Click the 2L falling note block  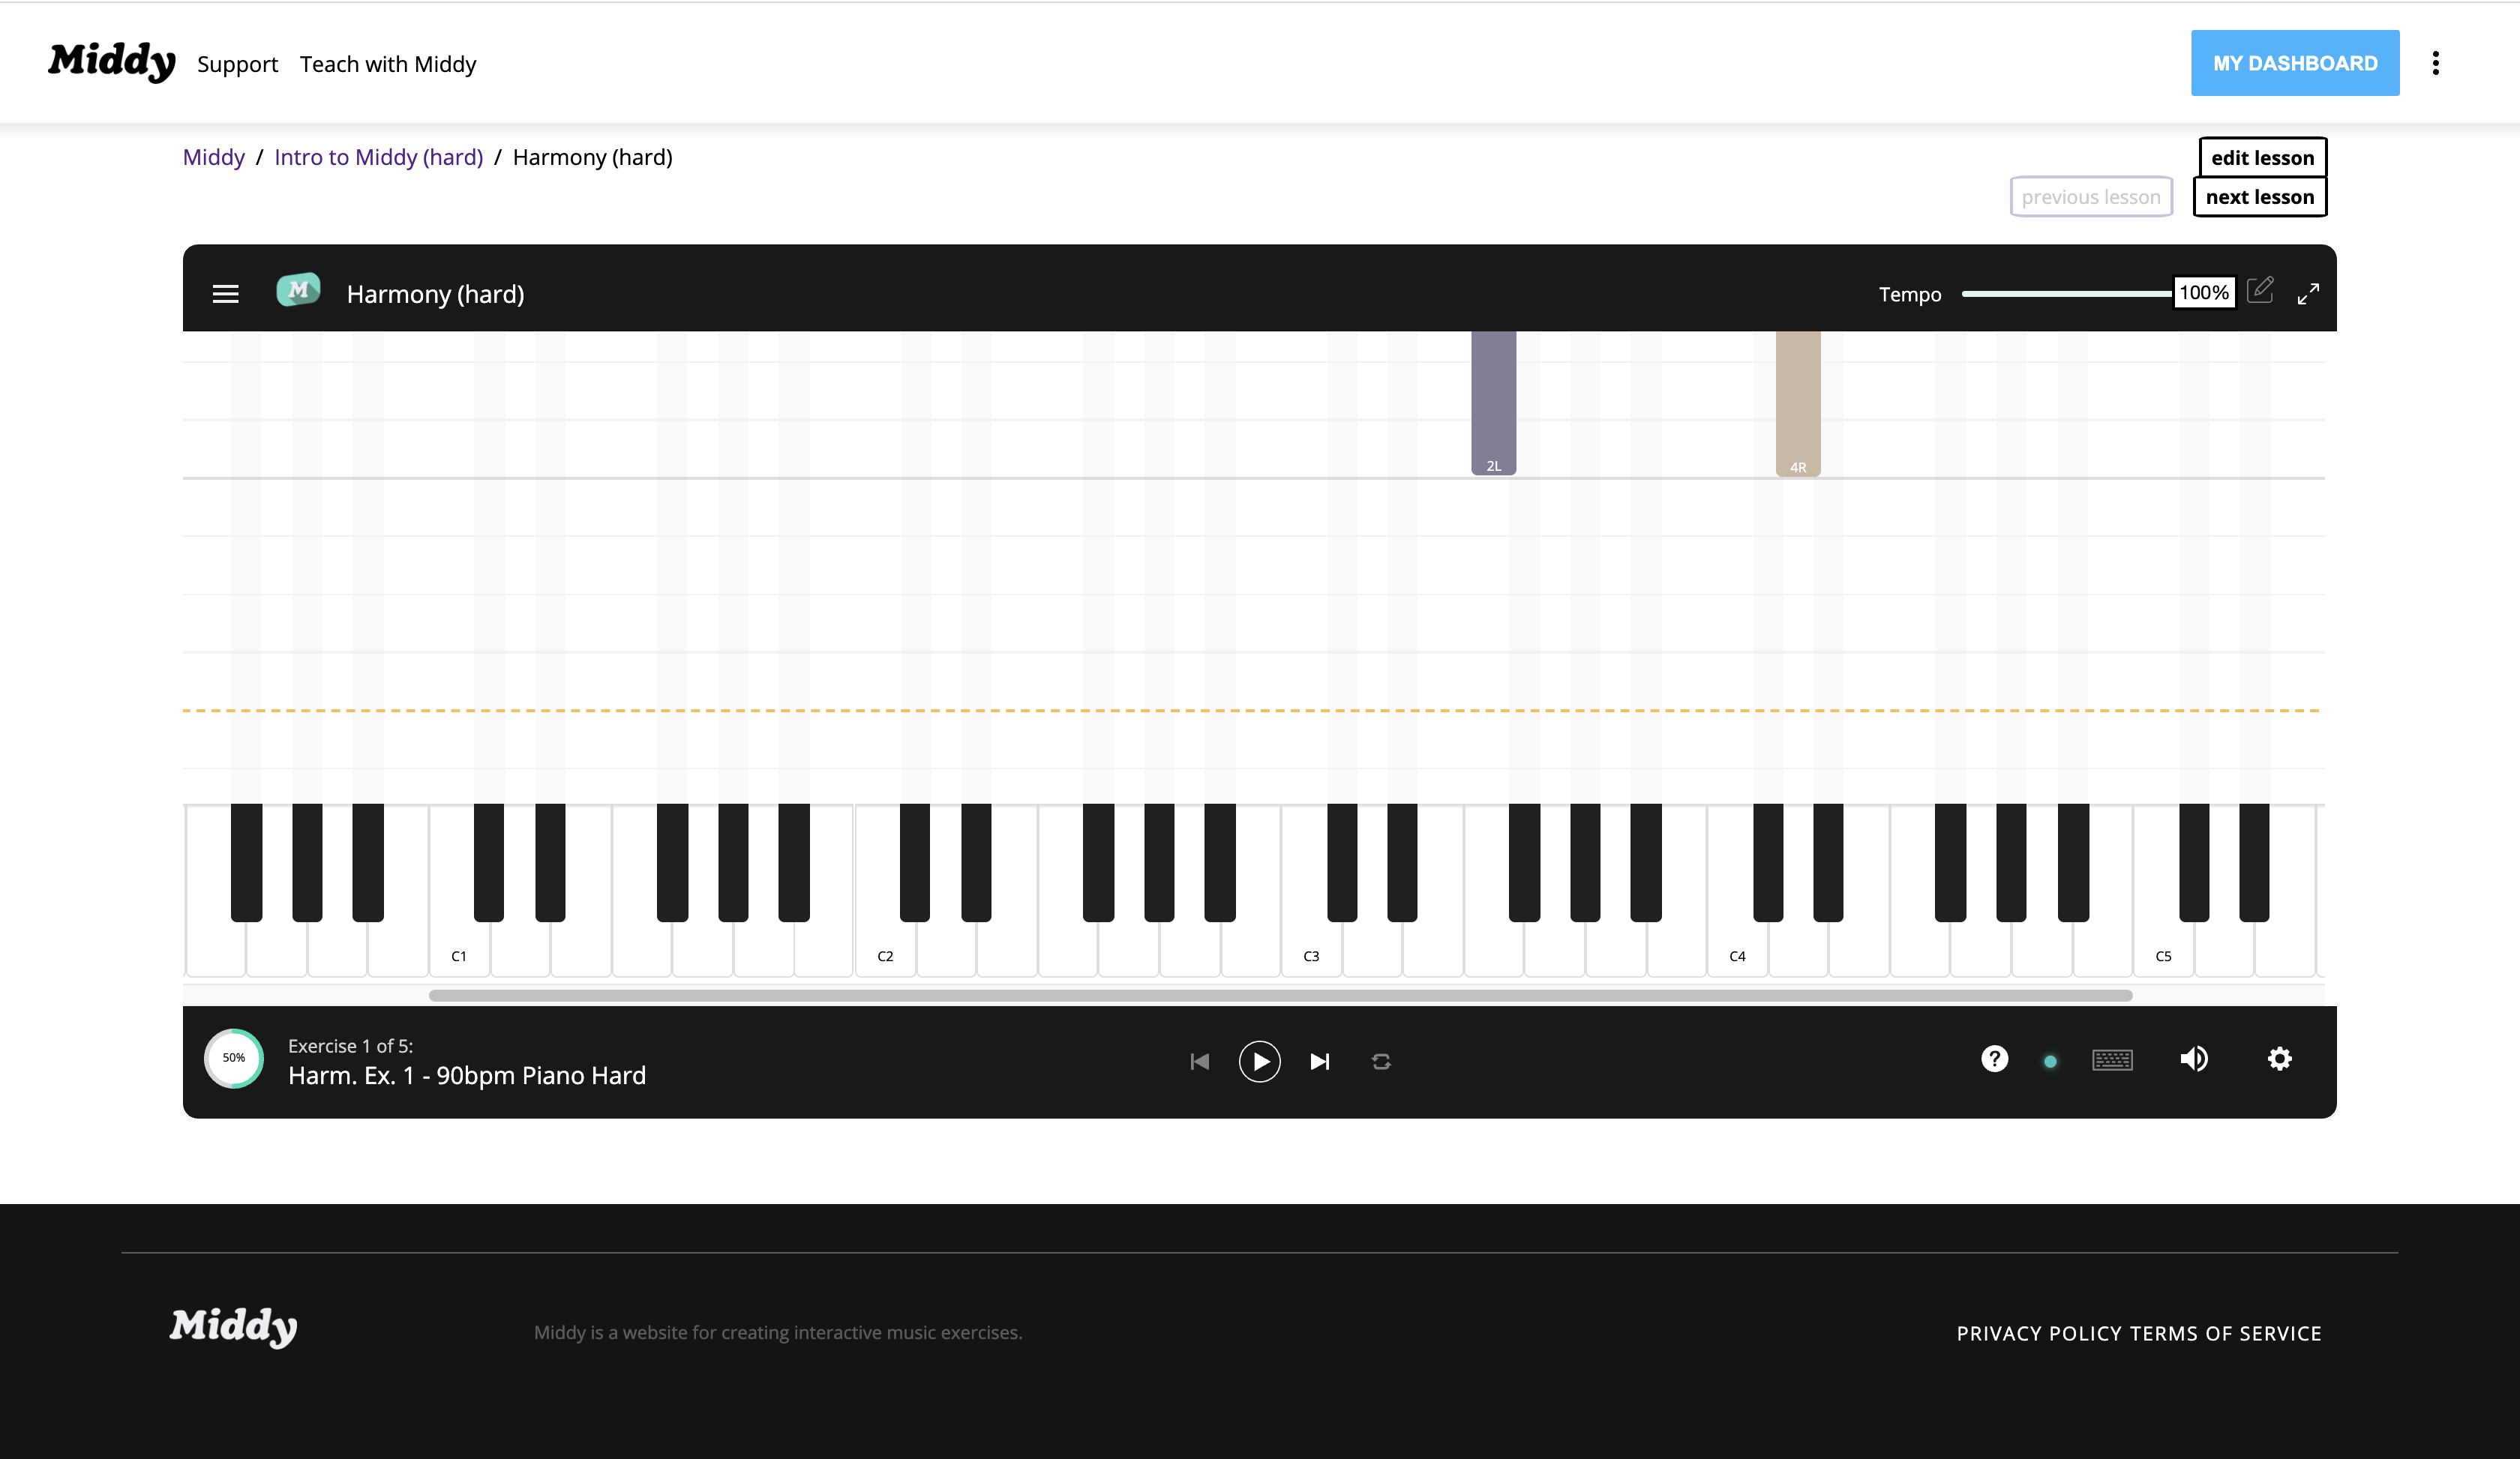pyautogui.click(x=1493, y=403)
